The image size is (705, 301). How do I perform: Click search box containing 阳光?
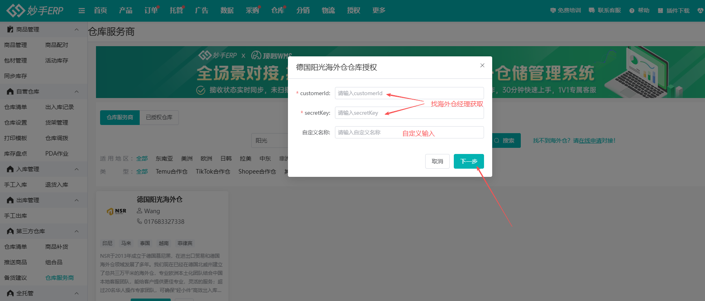pyautogui.click(x=270, y=140)
